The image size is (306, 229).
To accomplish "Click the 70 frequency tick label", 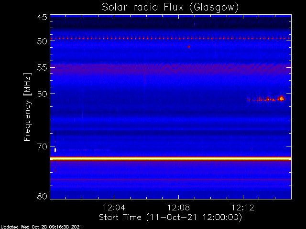I will click(42, 146).
